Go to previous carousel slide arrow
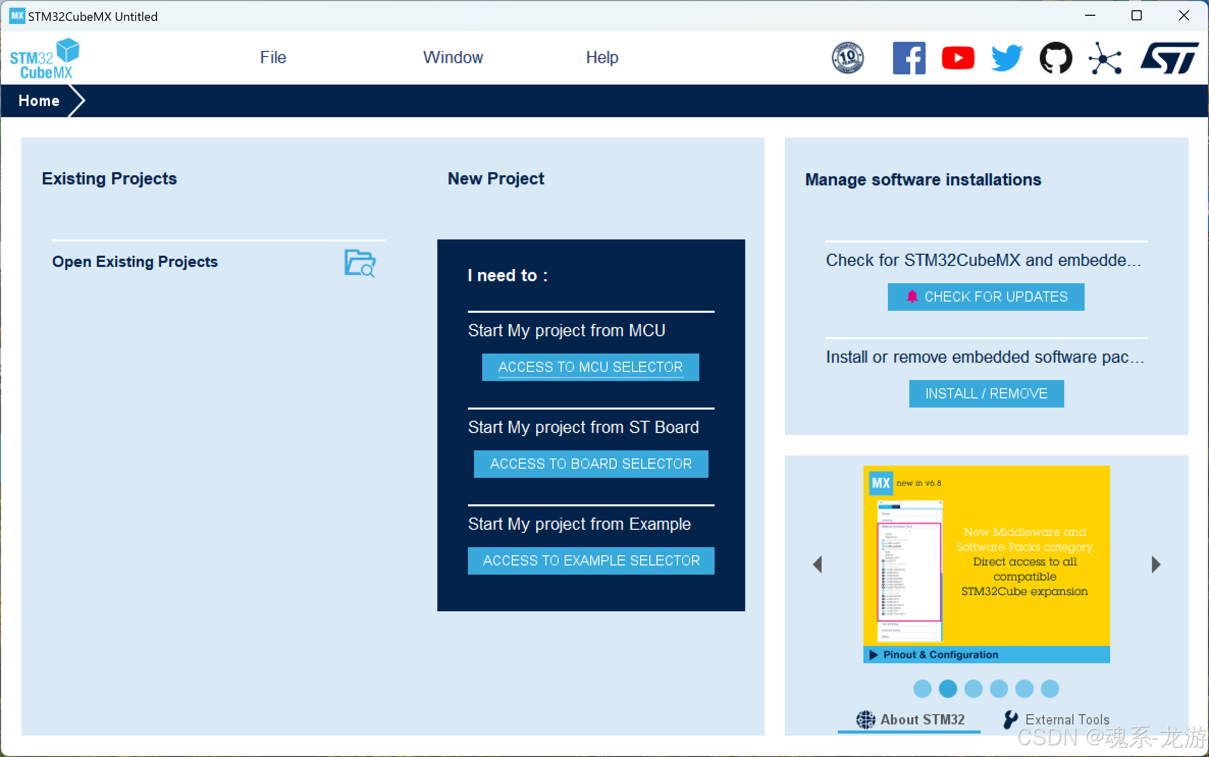 pos(818,564)
